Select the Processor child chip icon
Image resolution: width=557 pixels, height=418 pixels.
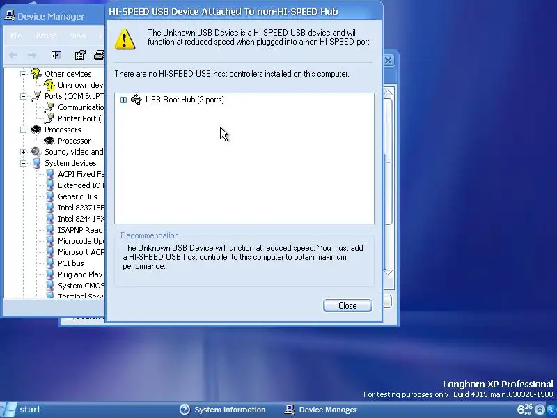tap(49, 141)
